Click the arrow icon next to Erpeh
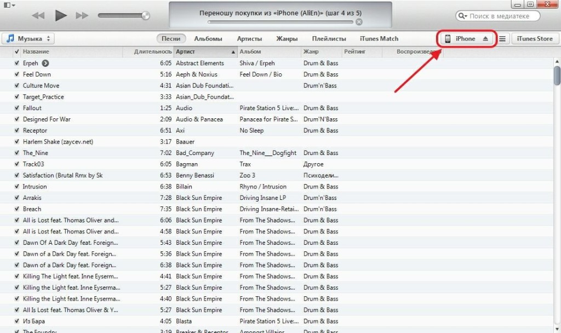Image resolution: width=561 pixels, height=333 pixels. pos(45,63)
